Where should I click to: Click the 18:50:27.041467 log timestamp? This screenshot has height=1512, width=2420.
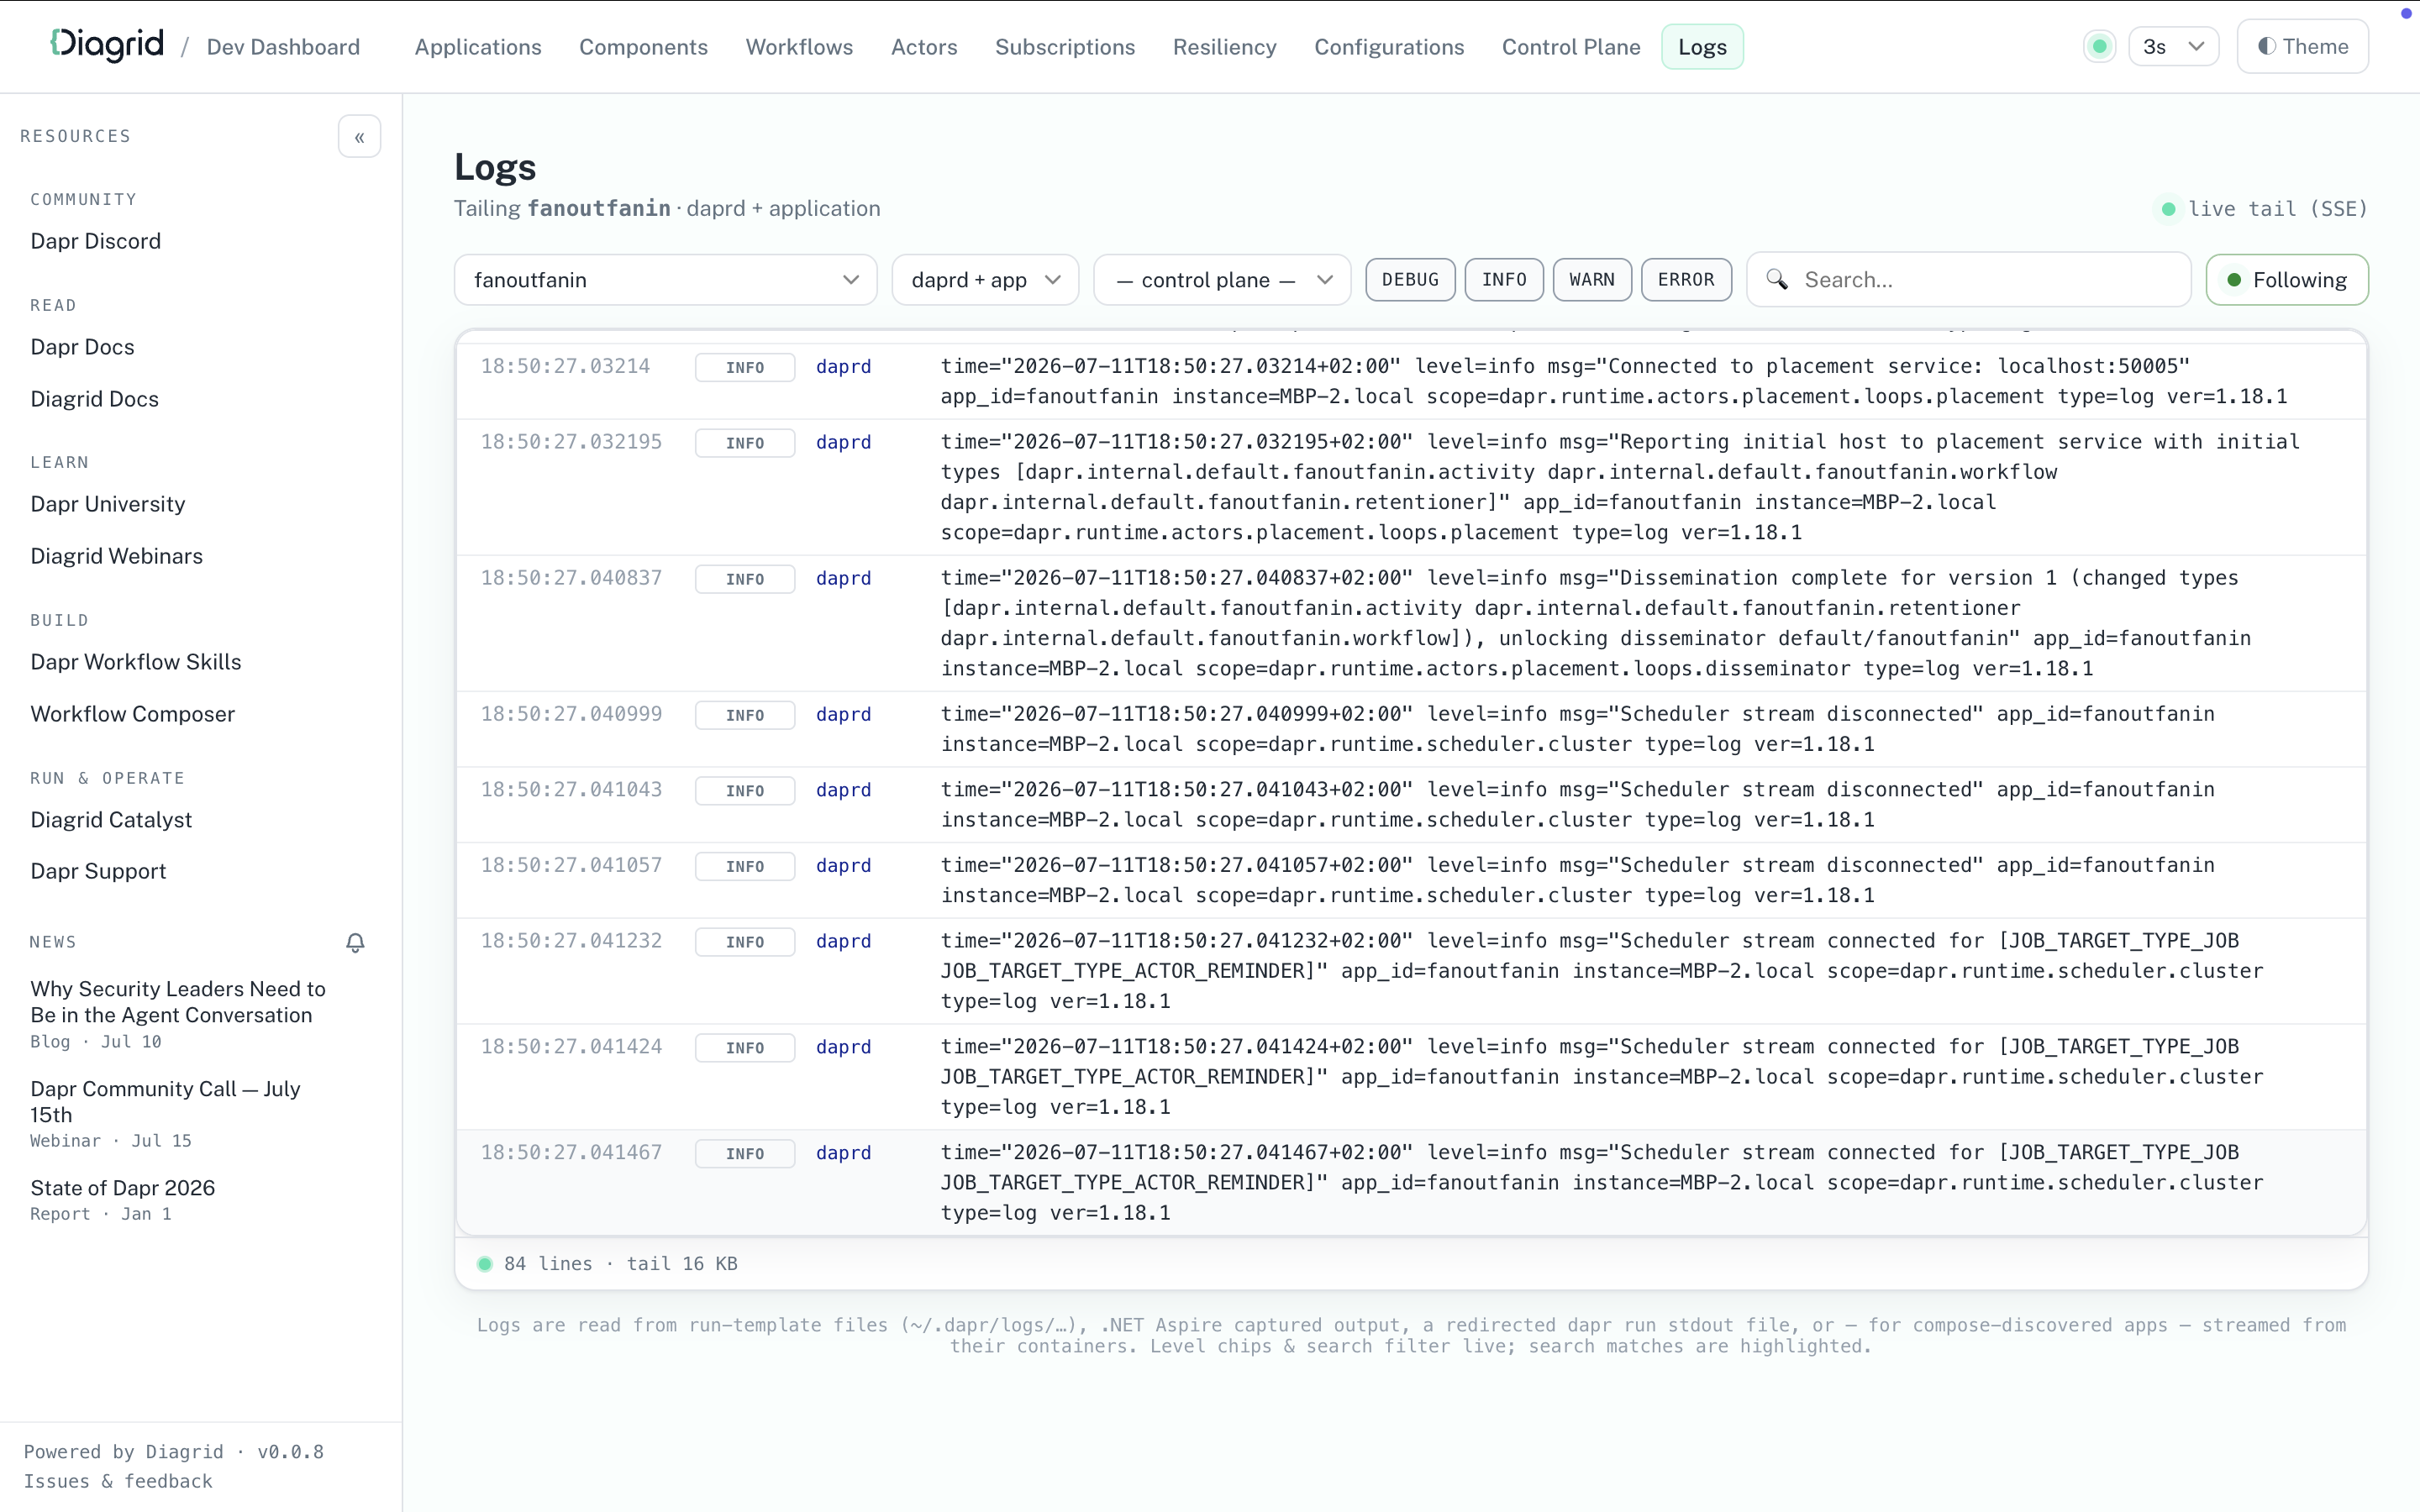[x=571, y=1152]
